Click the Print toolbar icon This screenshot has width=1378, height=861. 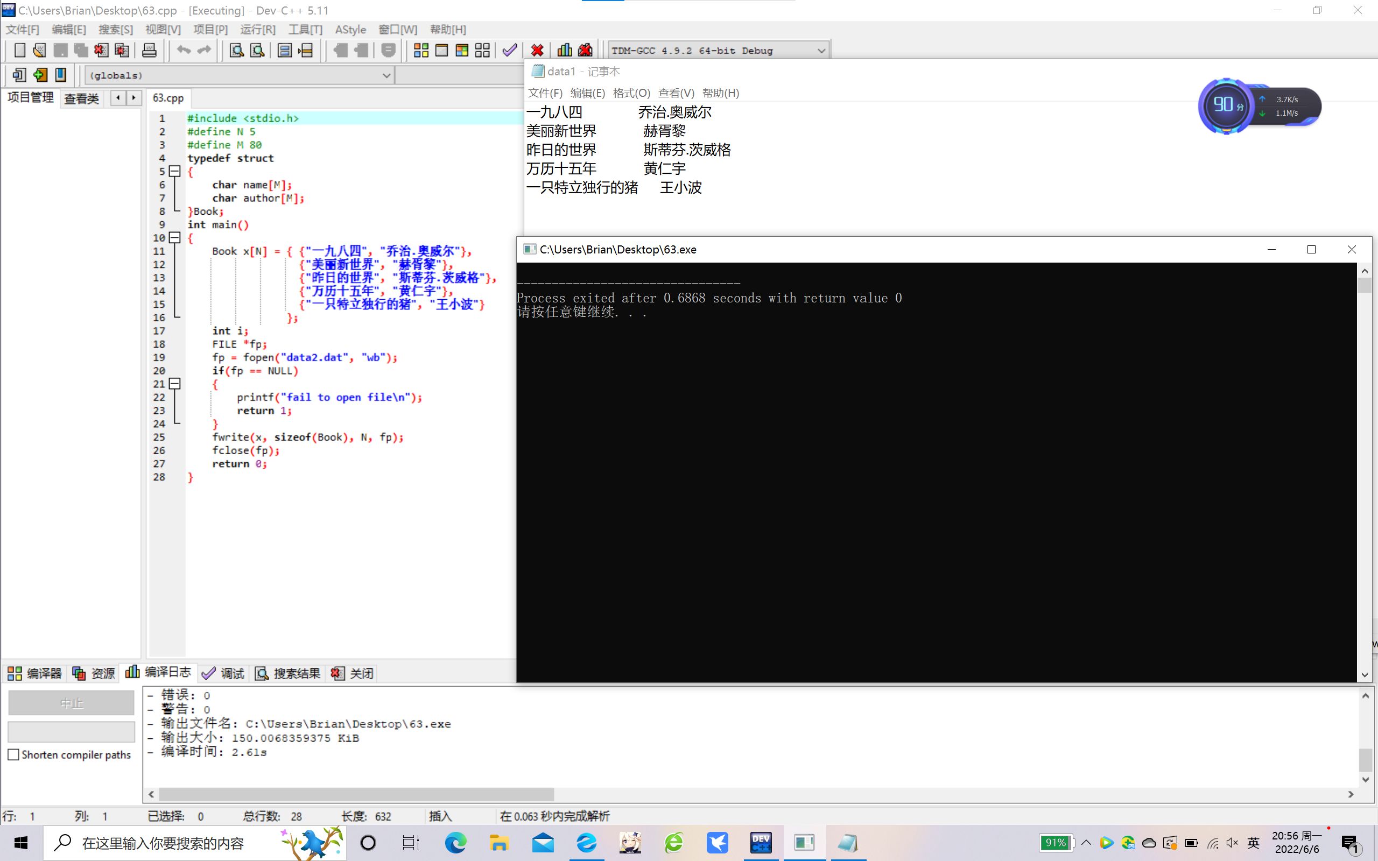tap(149, 50)
